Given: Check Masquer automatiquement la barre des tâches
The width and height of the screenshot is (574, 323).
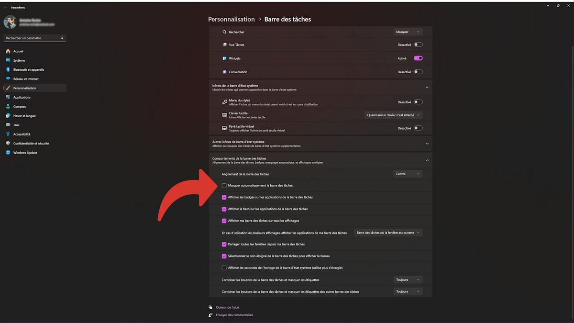Looking at the screenshot, I should click(224, 185).
